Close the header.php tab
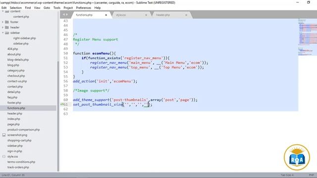Screen dimensions: 317x178 click(186, 15)
